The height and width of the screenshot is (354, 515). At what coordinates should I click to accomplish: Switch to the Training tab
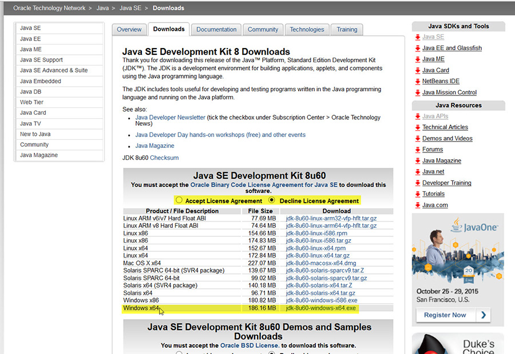(x=347, y=30)
